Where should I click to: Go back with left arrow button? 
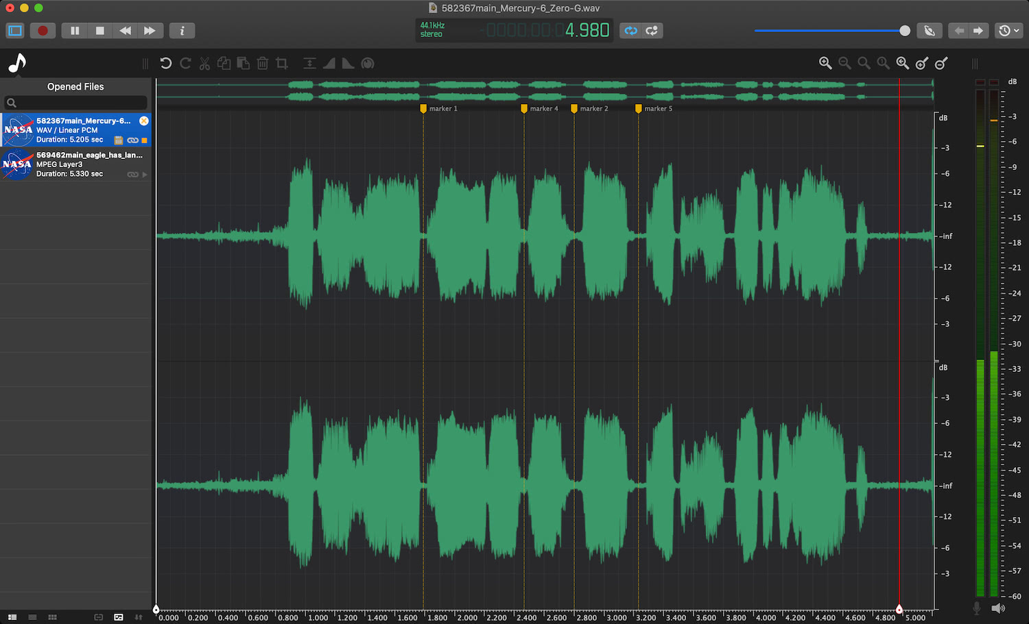[959, 31]
